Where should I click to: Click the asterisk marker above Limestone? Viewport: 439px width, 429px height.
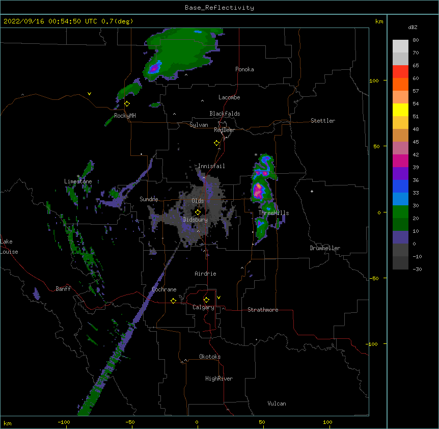tap(78, 176)
